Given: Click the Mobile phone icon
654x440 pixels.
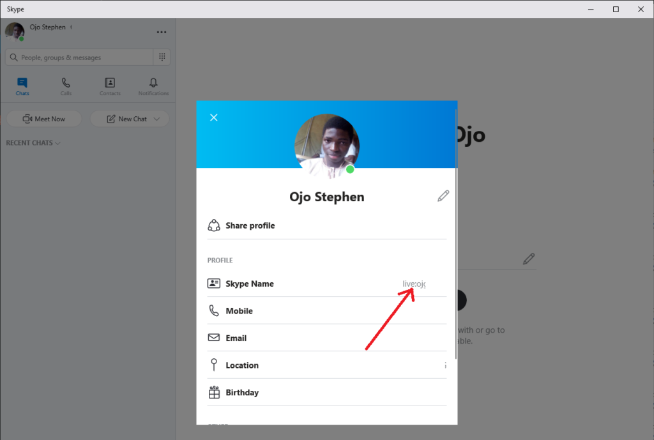Looking at the screenshot, I should coord(213,311).
